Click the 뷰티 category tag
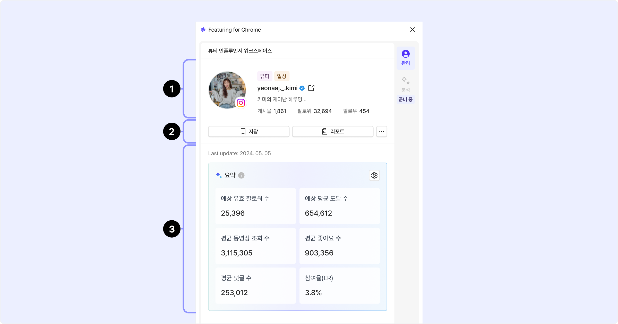The image size is (618, 324). 264,76
